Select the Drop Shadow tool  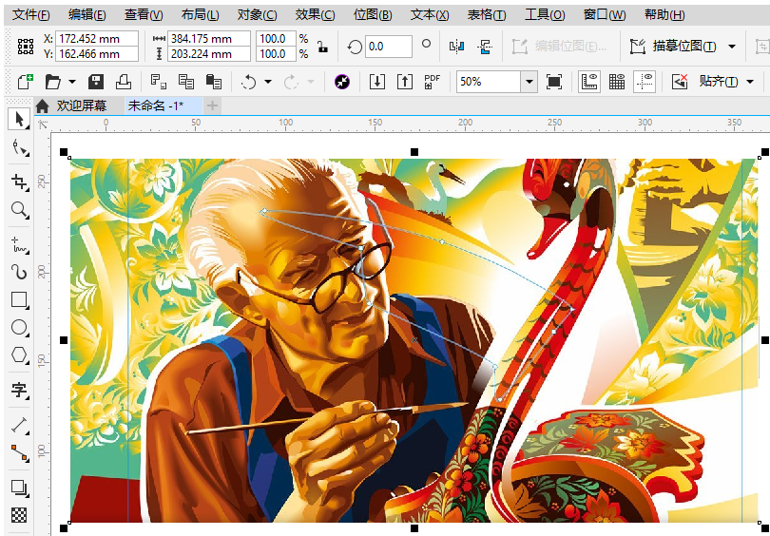[19, 488]
